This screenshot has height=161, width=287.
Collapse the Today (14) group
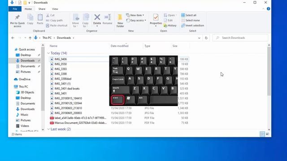(x=48, y=53)
